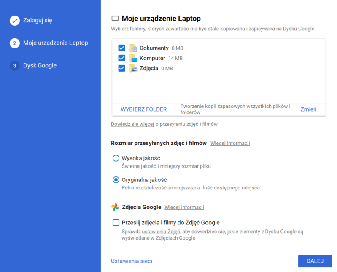This screenshot has height=272, width=337.
Task: Click the Pełna rozdzielczość description text
Action: point(190,188)
